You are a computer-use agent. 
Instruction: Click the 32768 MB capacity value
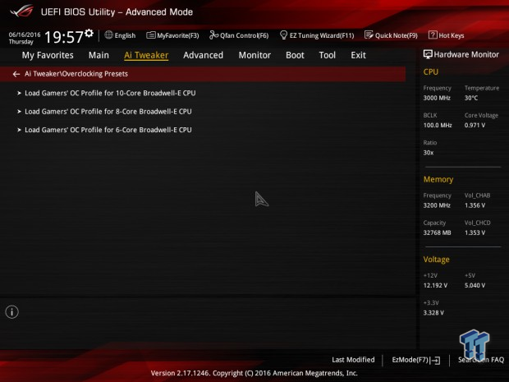(x=437, y=232)
